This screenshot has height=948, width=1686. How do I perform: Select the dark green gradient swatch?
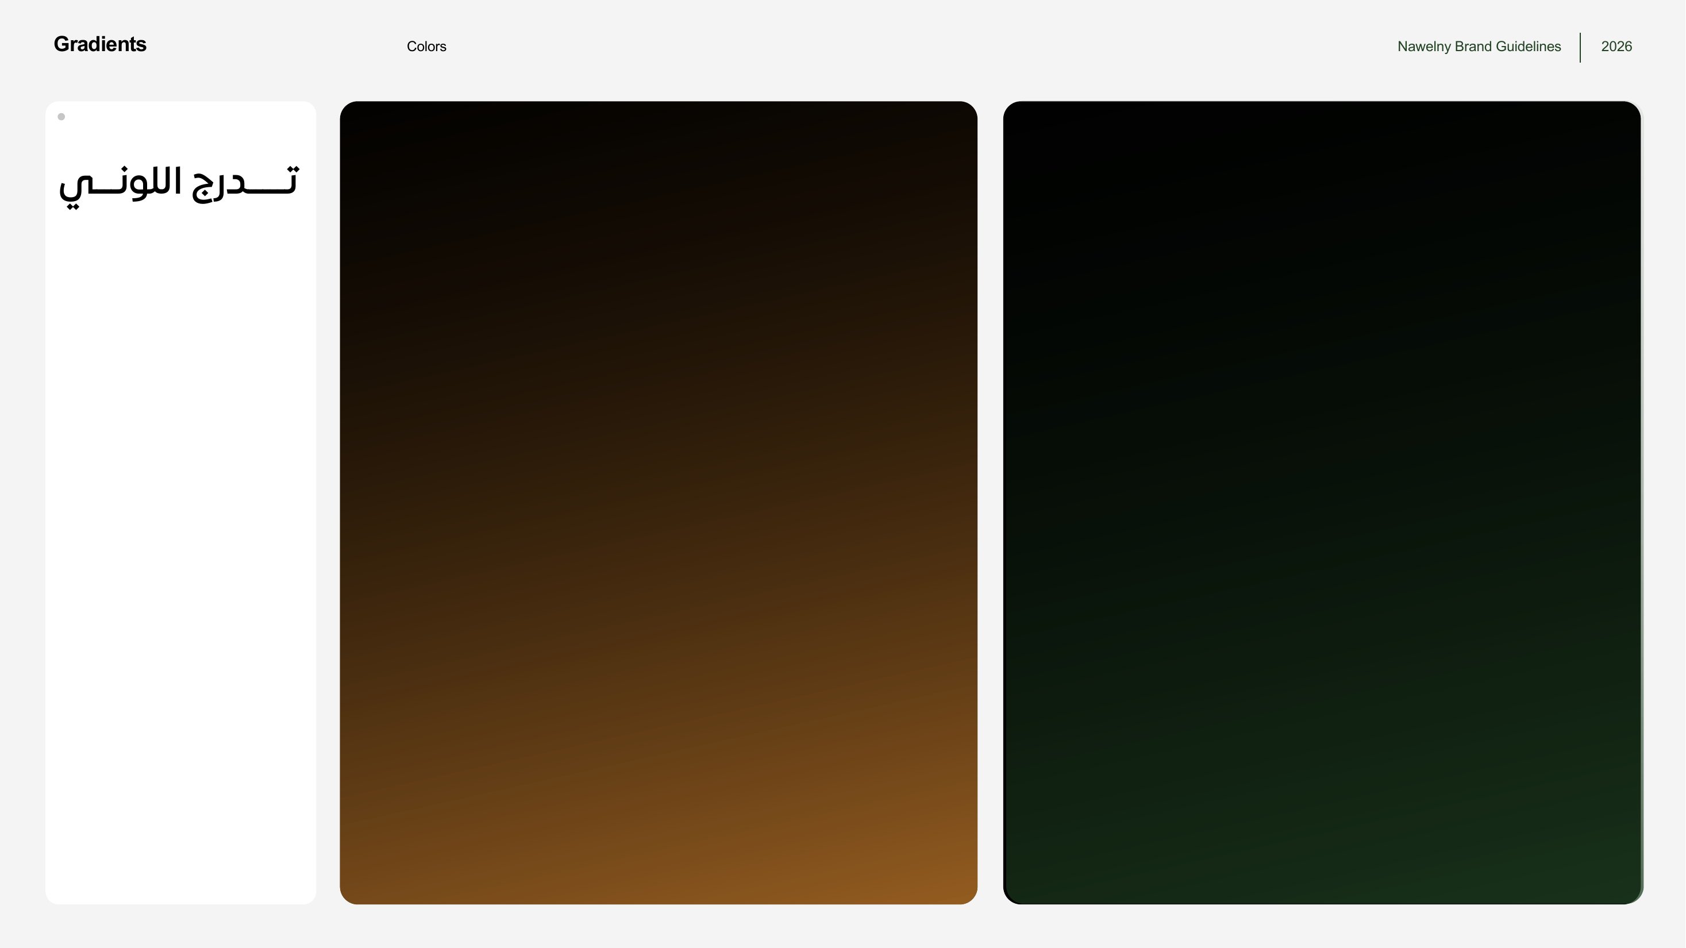pyautogui.click(x=1323, y=503)
